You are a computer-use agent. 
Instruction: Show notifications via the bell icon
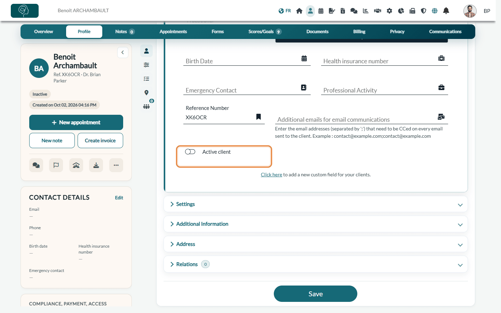[x=446, y=11]
